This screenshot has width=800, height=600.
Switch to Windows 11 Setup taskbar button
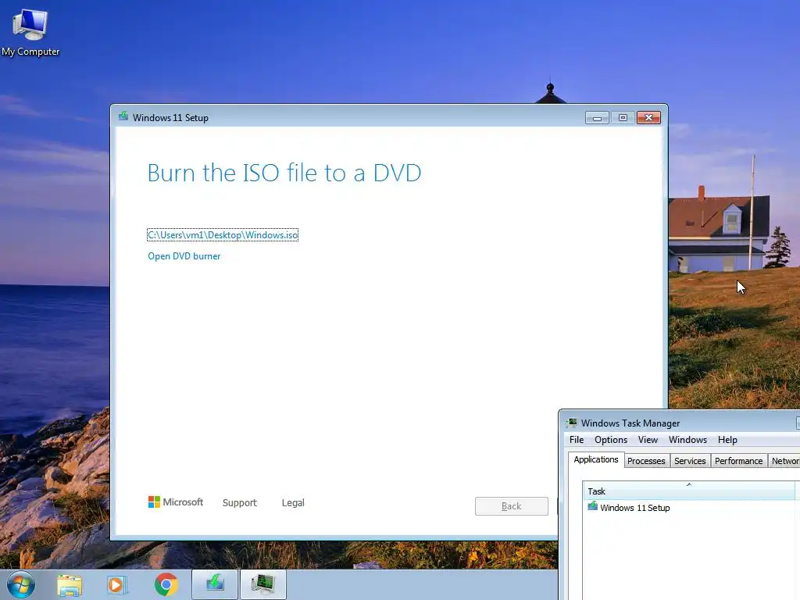215,584
